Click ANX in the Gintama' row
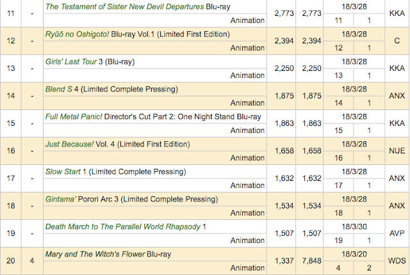Image resolution: width=410 pixels, height=275 pixels. tap(397, 206)
